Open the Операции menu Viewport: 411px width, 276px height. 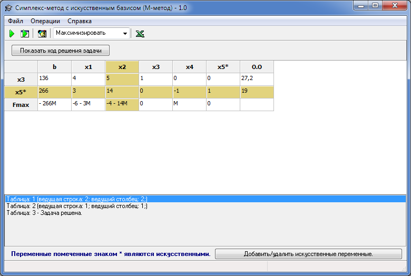[45, 21]
